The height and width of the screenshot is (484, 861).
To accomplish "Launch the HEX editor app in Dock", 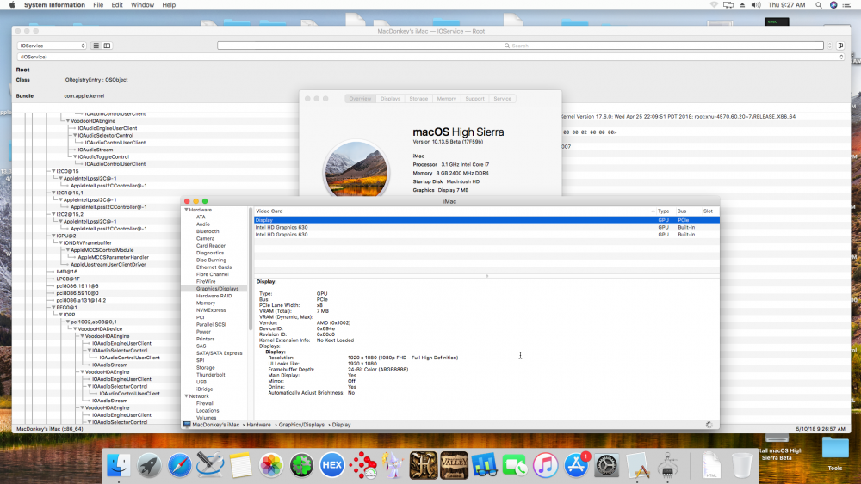I will (x=331, y=465).
